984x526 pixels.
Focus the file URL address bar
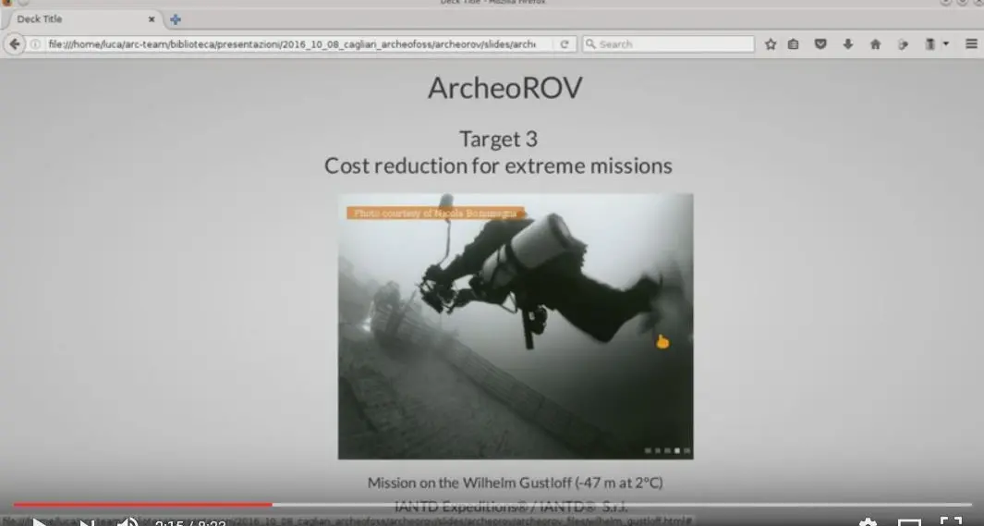point(291,44)
